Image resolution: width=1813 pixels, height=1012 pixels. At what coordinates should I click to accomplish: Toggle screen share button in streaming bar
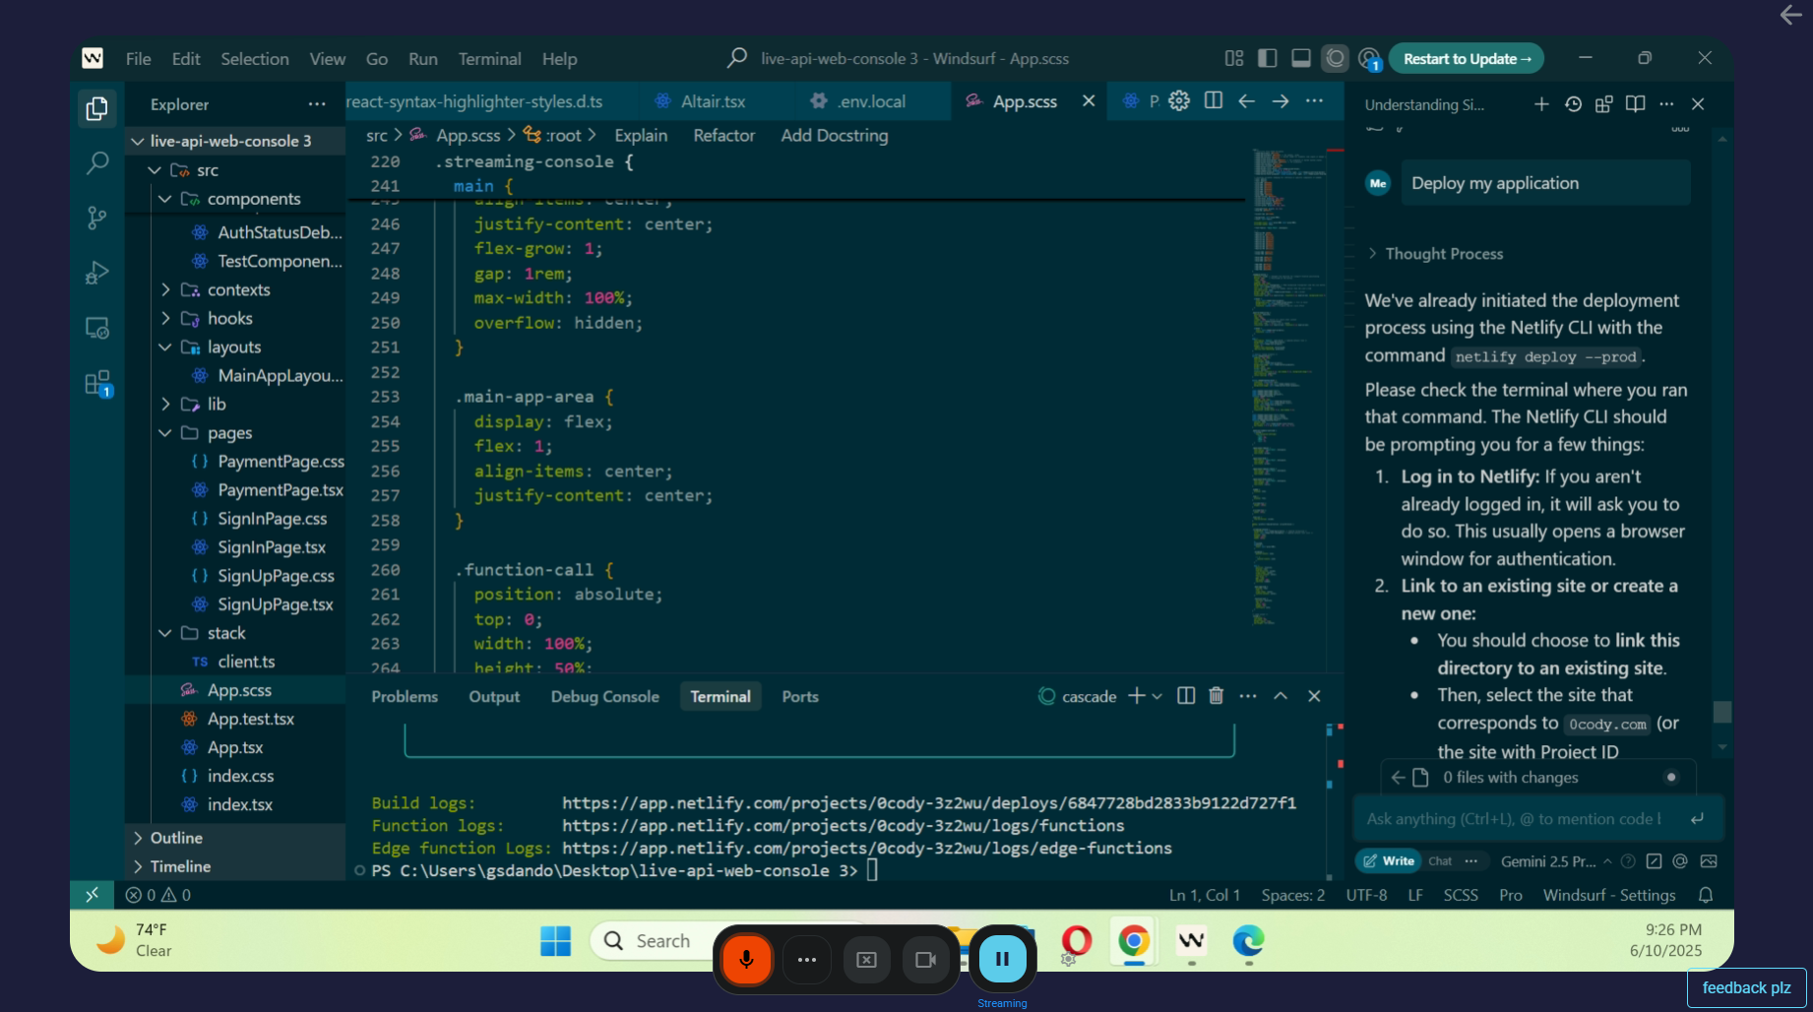866,959
